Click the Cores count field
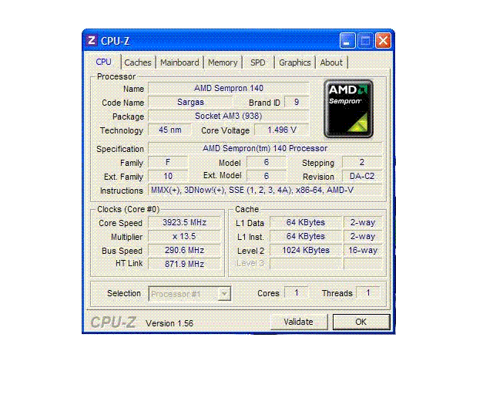493x395 pixels. 296,292
